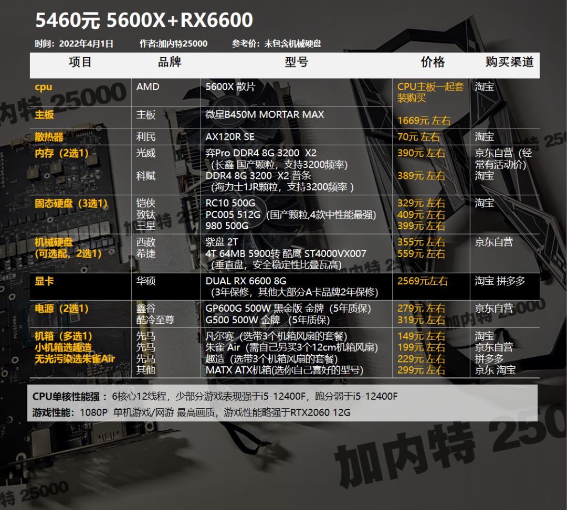Select '弈Pro DDR4 8G 3200 X2' model

tap(261, 153)
